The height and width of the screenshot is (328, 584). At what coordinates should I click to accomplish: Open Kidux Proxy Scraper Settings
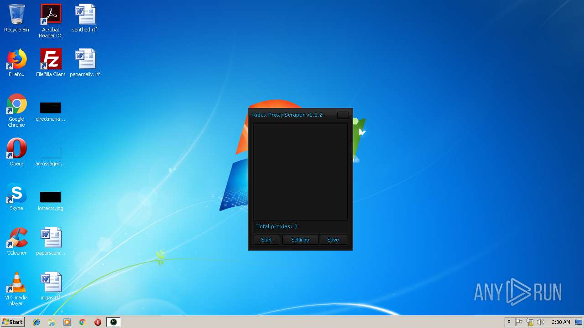tap(300, 240)
